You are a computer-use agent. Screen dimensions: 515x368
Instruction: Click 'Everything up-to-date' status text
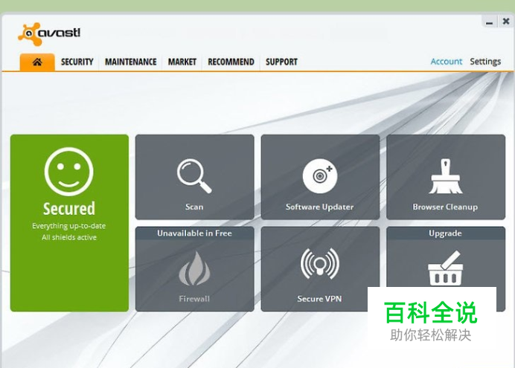[69, 226]
